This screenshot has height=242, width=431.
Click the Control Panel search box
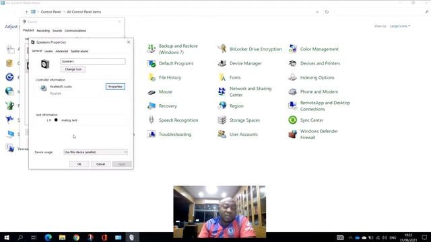pos(381,12)
